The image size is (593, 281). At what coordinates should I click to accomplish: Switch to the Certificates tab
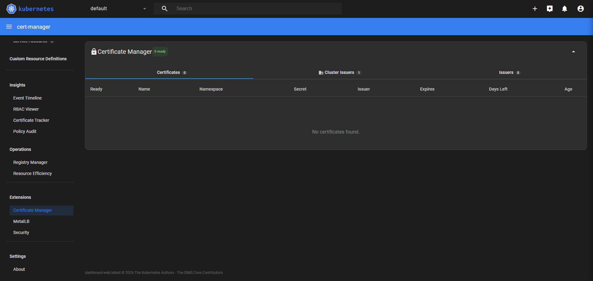[x=169, y=72]
